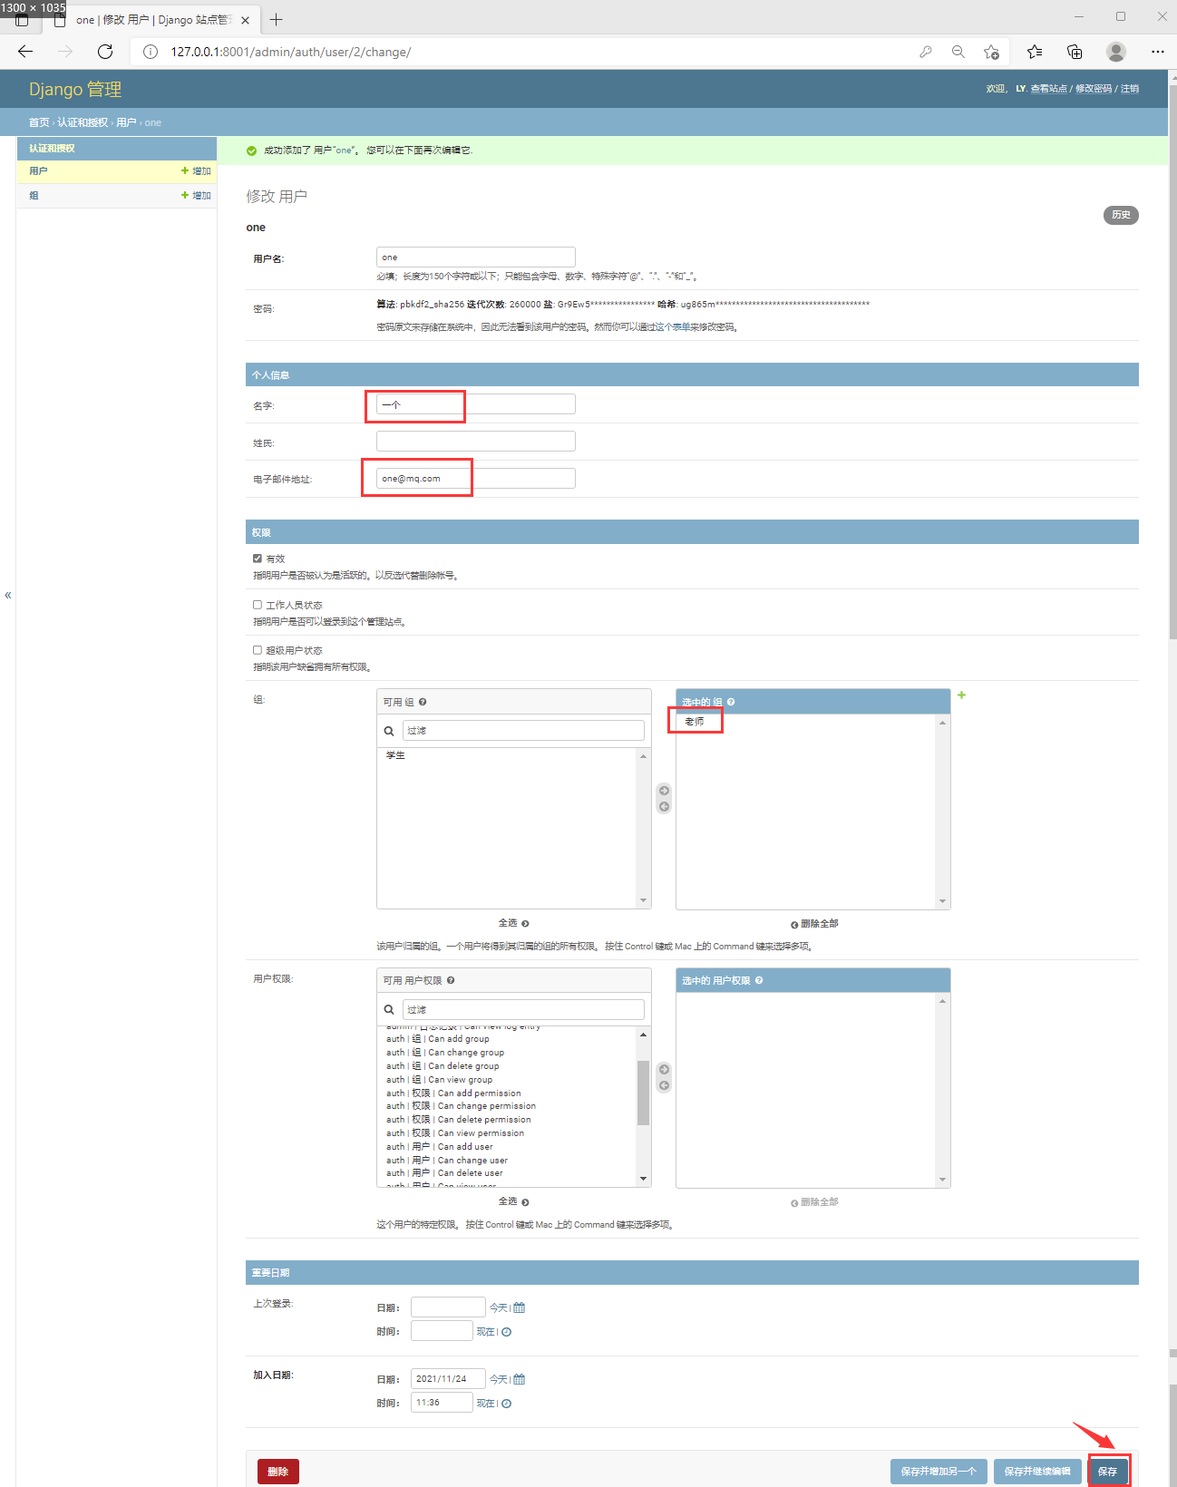Close the Django admin browser tab
This screenshot has height=1487, width=1177.
pos(245,20)
